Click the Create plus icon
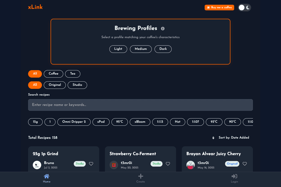281x187 pixels. (x=140, y=176)
